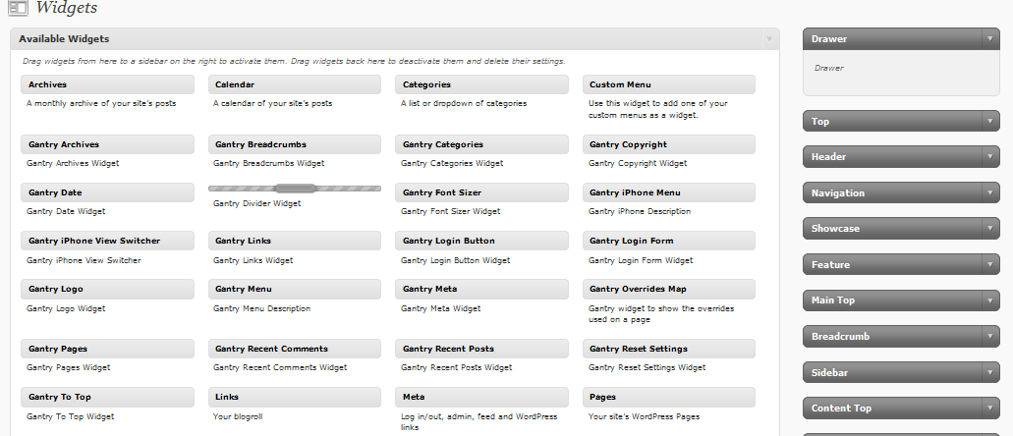
Task: Expand the Breadcrumb sidebar arrow
Action: 989,337
